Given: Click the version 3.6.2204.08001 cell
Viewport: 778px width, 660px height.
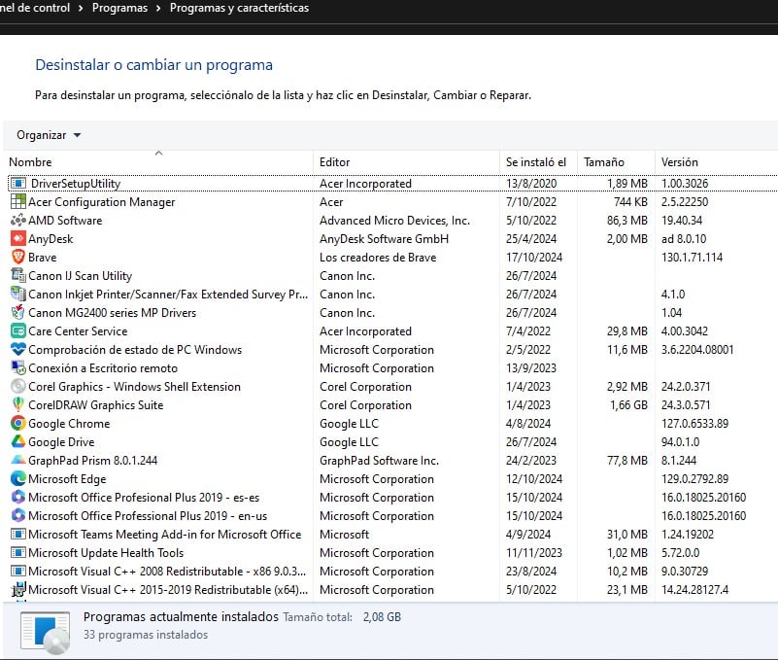Looking at the screenshot, I should click(697, 350).
